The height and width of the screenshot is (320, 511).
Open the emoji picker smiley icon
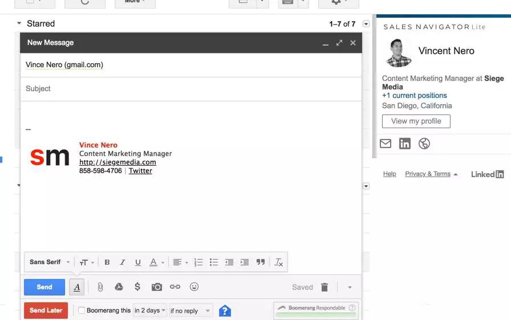pos(194,287)
